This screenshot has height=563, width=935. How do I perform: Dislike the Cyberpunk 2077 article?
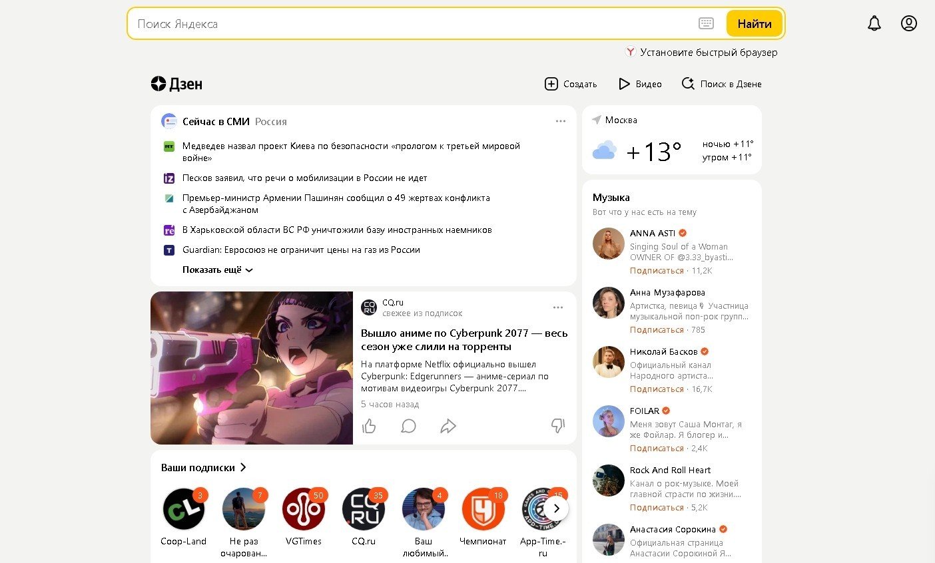558,426
